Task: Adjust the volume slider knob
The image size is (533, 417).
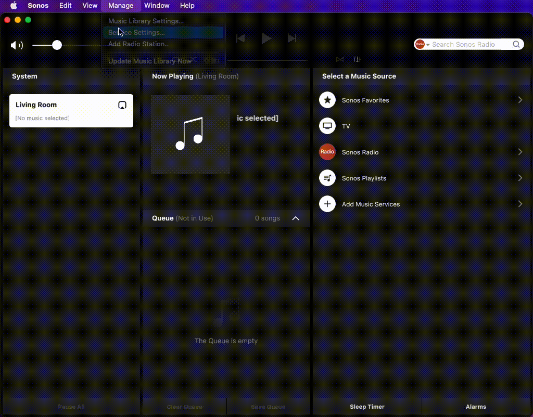Action: point(57,45)
